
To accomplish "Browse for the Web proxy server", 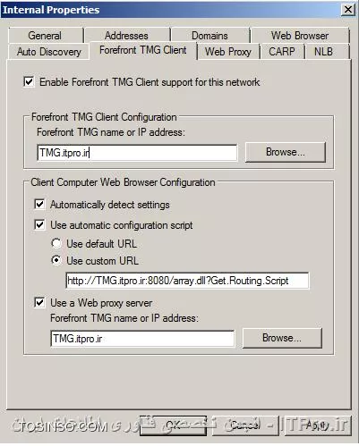I will (282, 338).
